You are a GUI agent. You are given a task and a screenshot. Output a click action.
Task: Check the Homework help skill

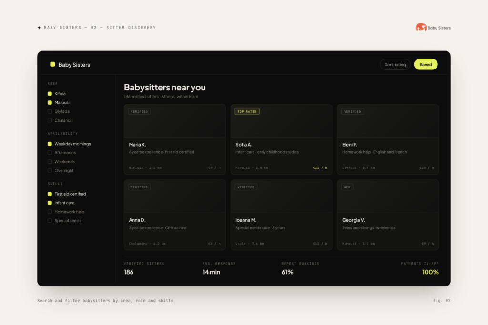50,212
